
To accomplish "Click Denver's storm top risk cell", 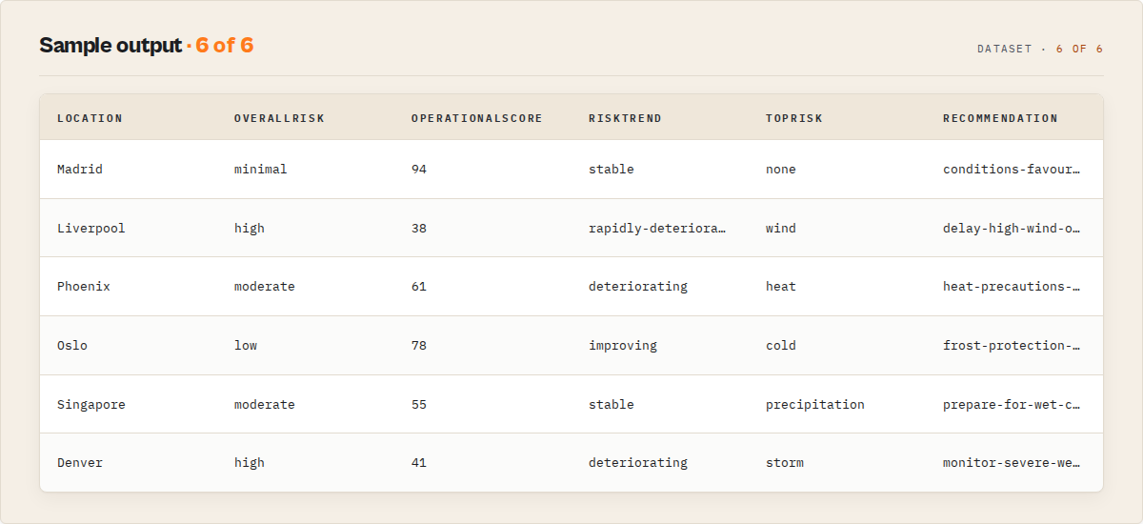I will click(x=785, y=463).
